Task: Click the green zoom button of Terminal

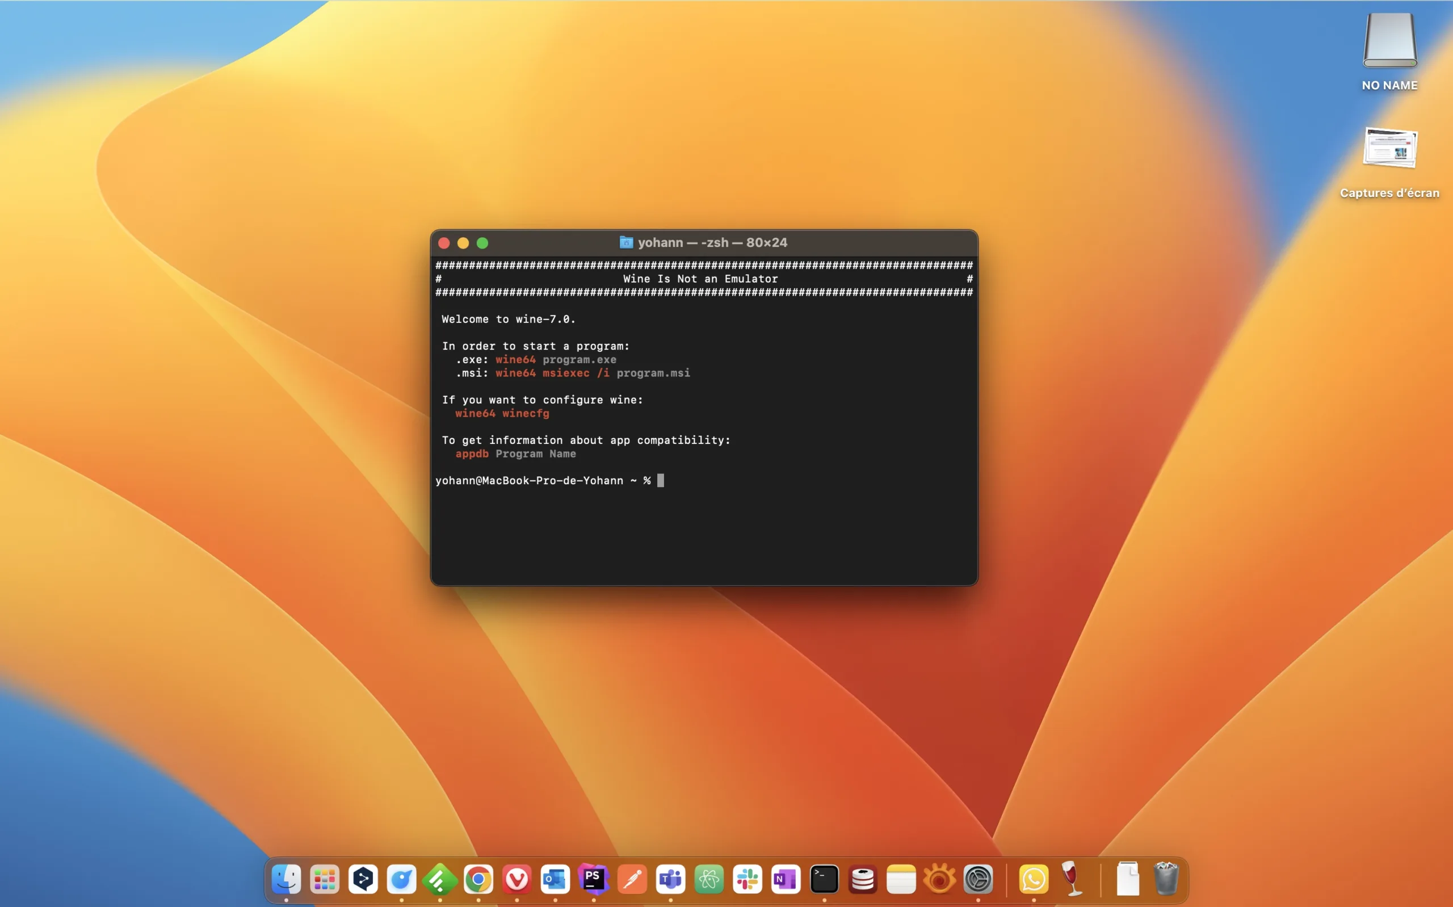Action: [x=482, y=243]
